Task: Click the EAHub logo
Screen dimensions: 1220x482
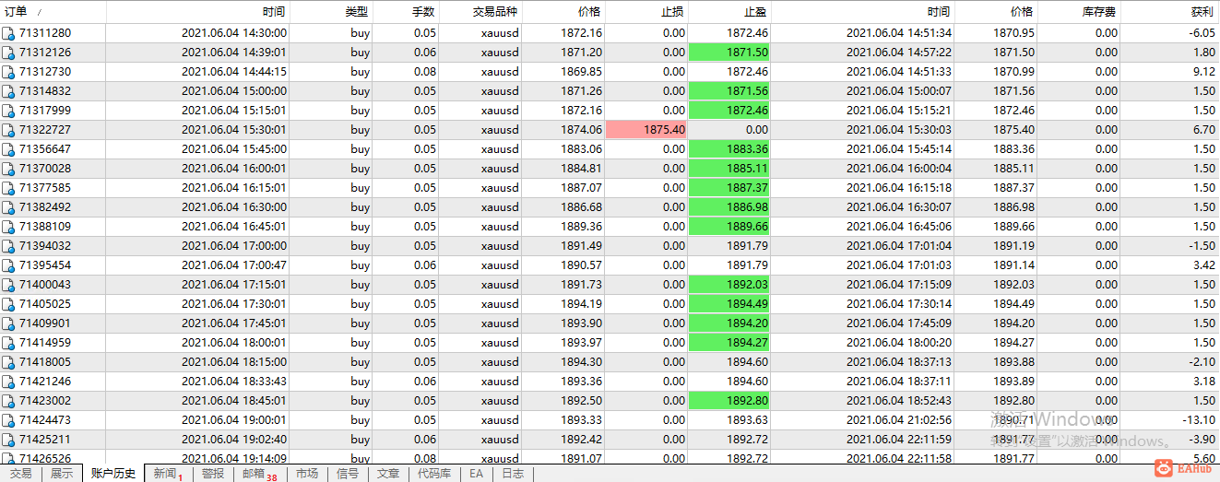Action: tap(1181, 468)
